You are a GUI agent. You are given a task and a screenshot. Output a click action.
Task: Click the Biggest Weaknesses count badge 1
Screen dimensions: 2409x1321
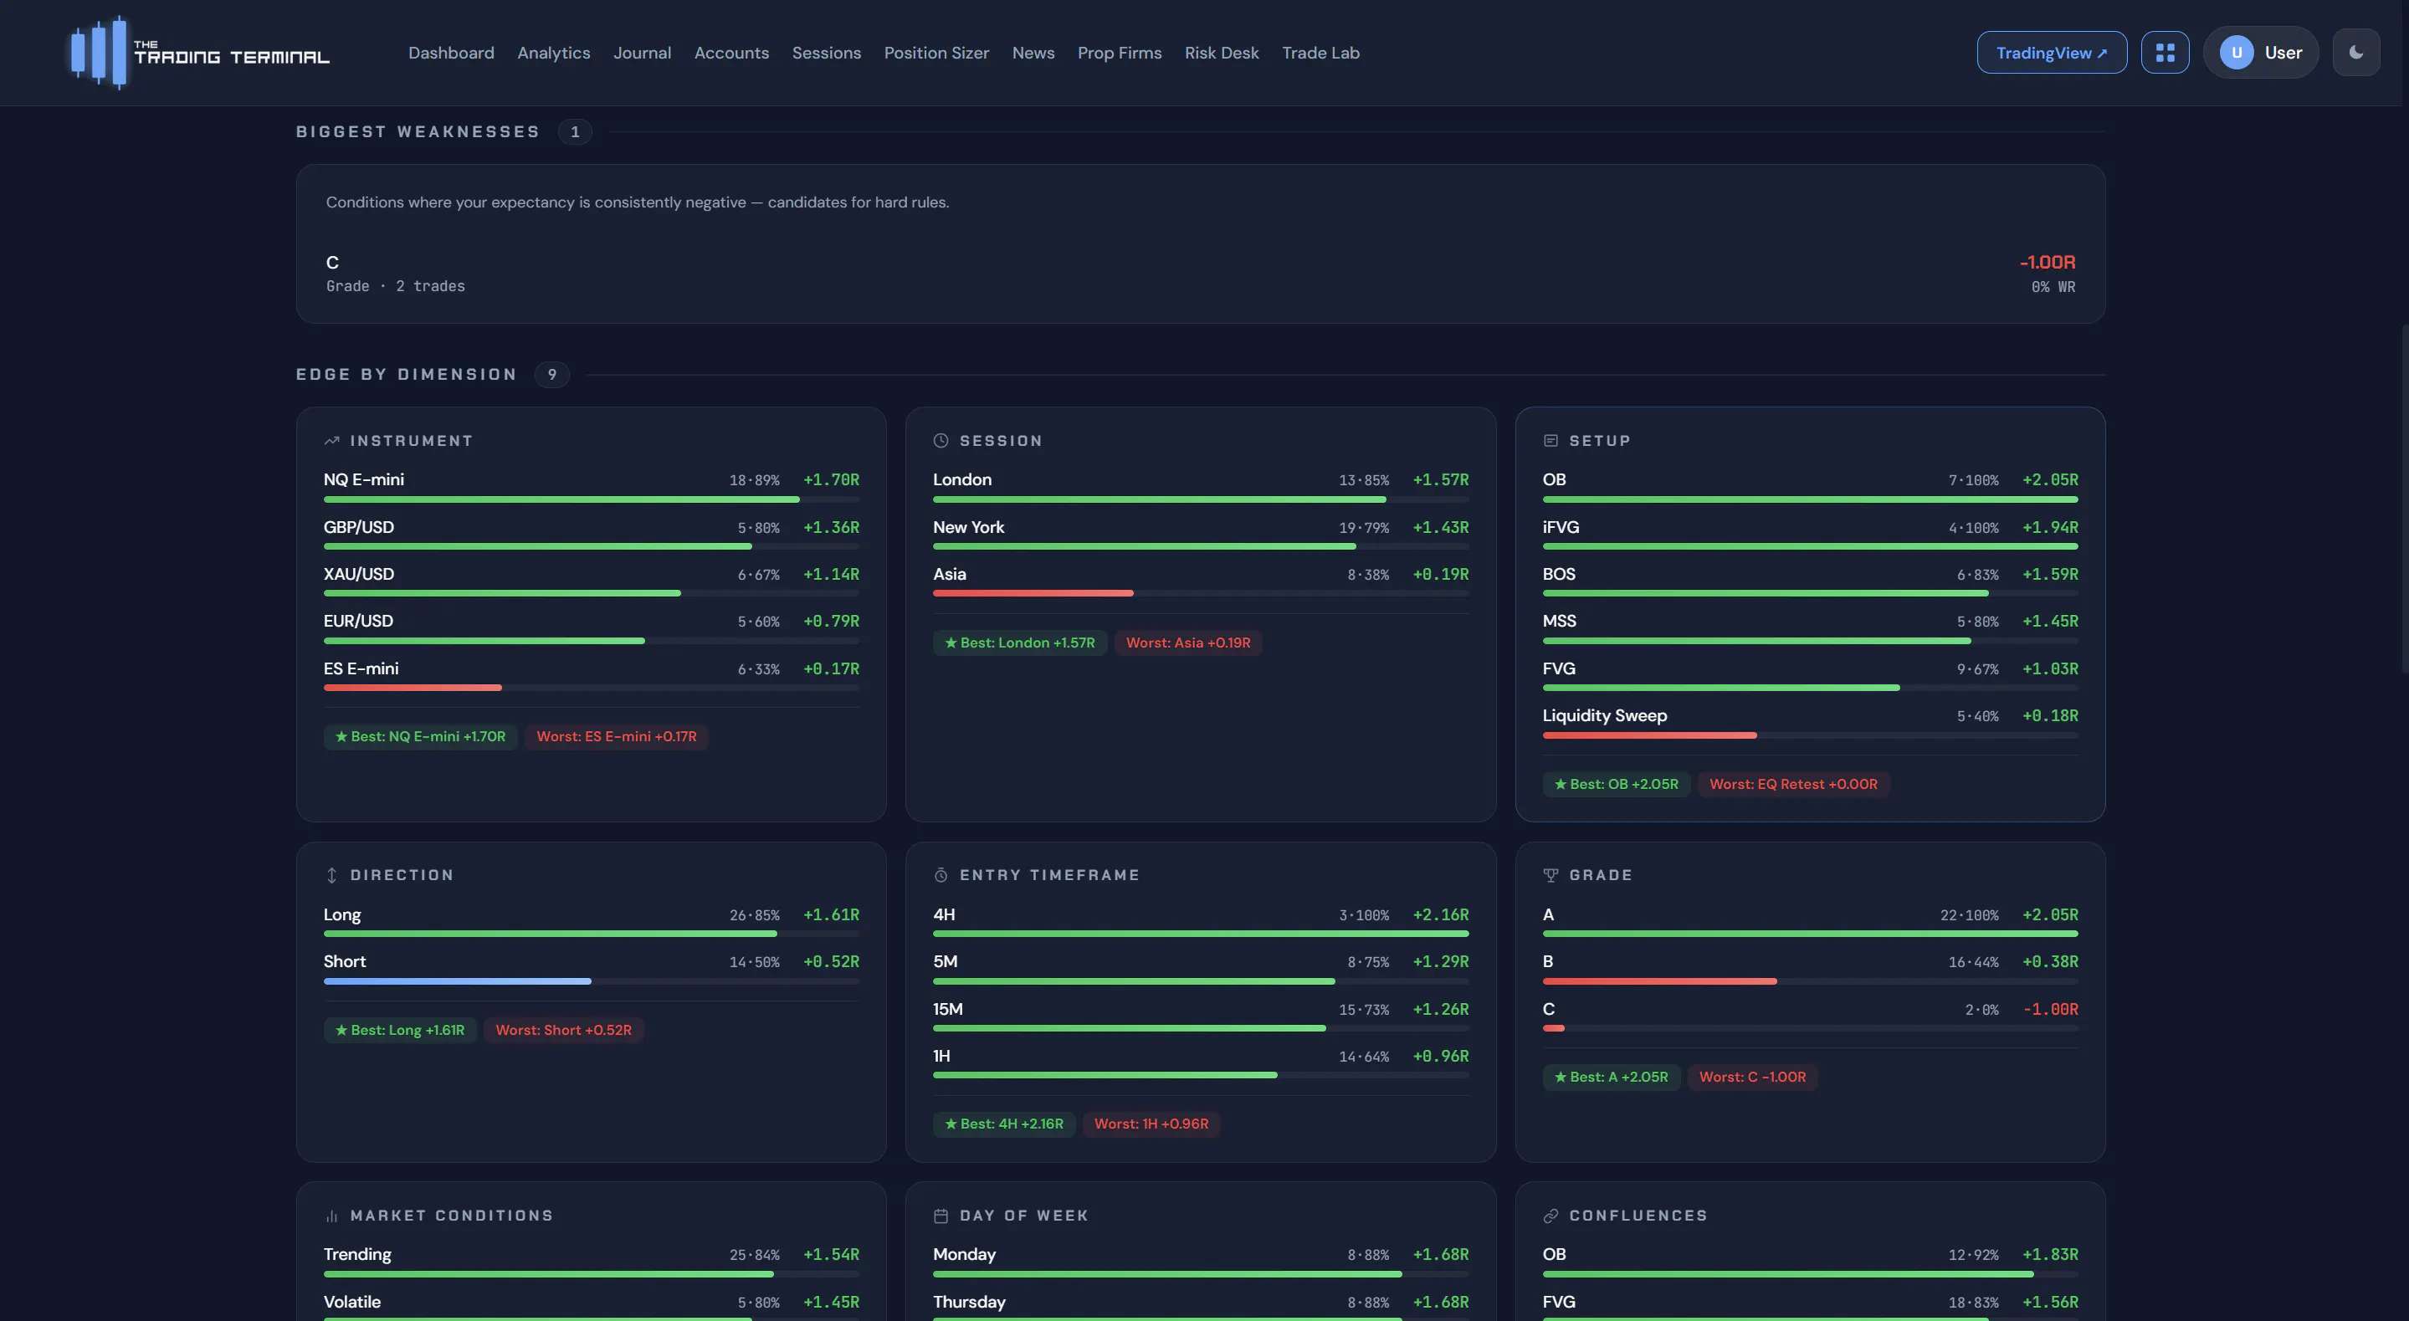point(575,132)
